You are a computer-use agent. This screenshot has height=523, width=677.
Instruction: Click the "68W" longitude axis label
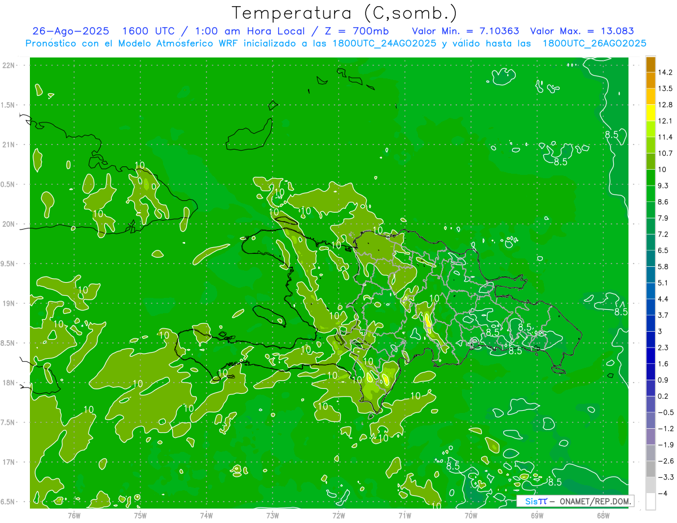pyautogui.click(x=603, y=515)
